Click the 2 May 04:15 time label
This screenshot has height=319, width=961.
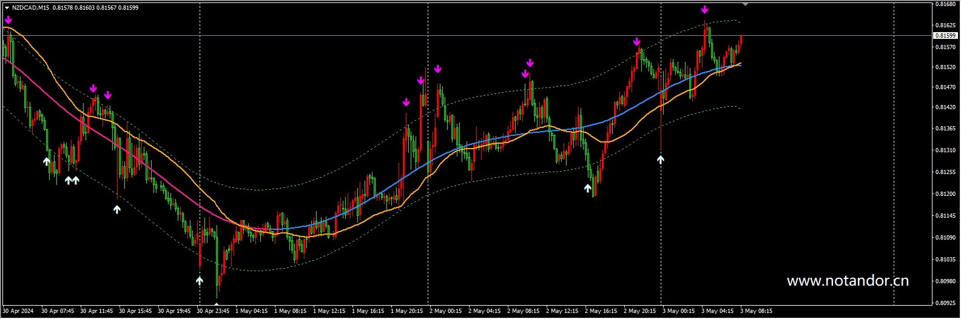pos(484,311)
